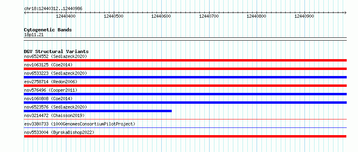Select the blue bar under nsv1060808
The width and height of the screenshot is (358, 152).
point(185,103)
